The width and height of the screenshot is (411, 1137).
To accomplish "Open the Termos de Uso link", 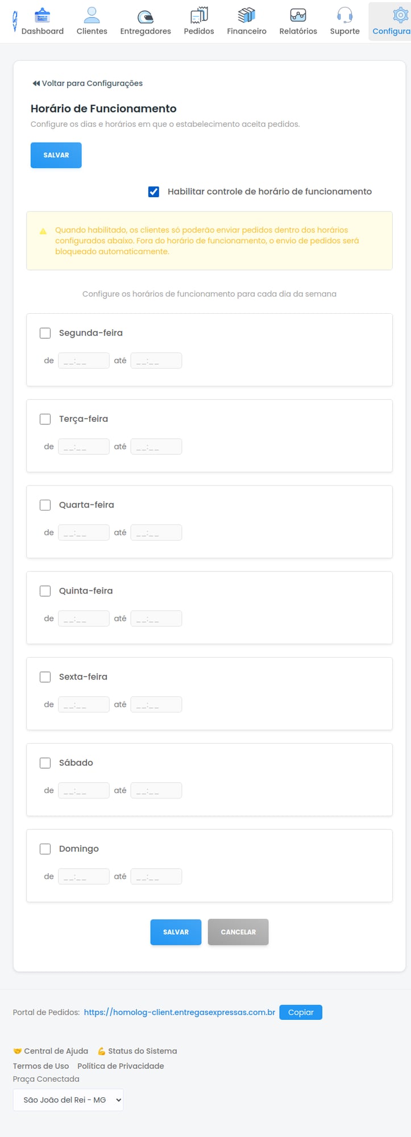I will coord(40,1065).
